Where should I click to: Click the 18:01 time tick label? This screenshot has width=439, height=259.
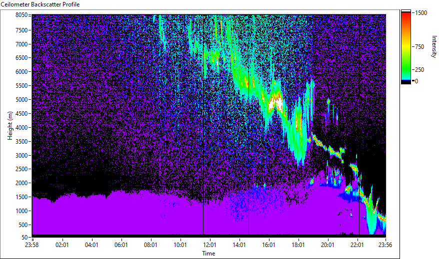tap(298, 245)
